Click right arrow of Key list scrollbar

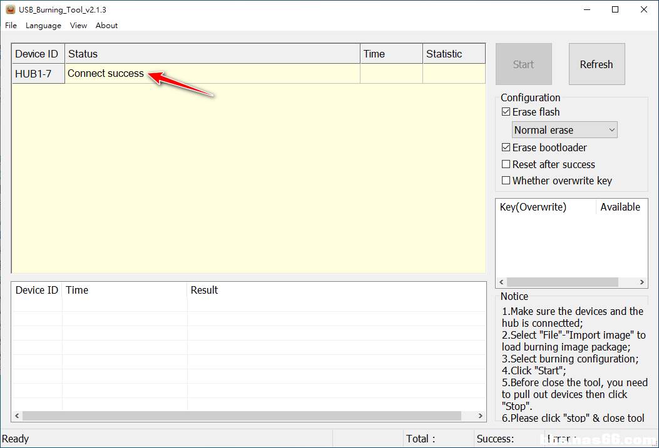(x=643, y=282)
